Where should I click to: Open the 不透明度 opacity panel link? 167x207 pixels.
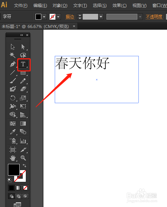coord(155,17)
